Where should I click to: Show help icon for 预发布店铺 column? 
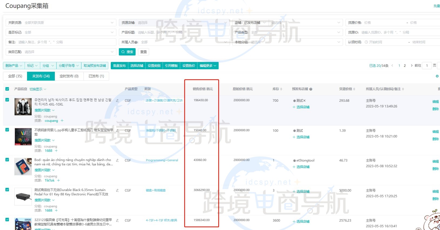(311, 89)
